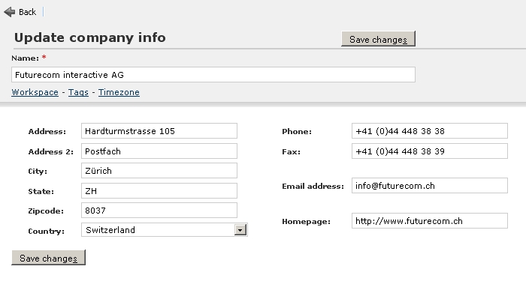Click the Email address input field
Screen dimensions: 526x281
(x=429, y=185)
